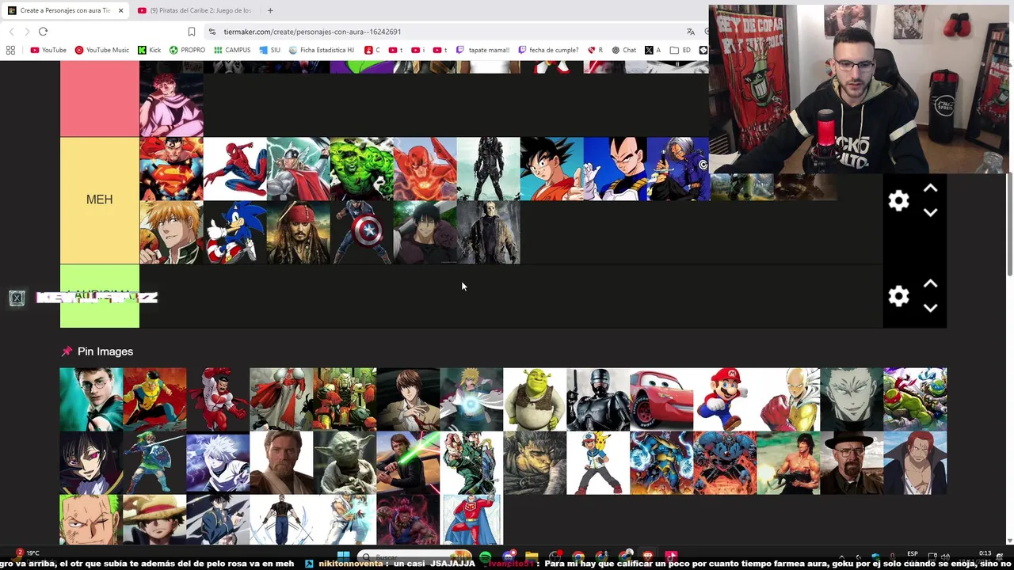Screen dimensions: 1014x570
Task: Reload the tiermaker page
Action: pos(43,32)
